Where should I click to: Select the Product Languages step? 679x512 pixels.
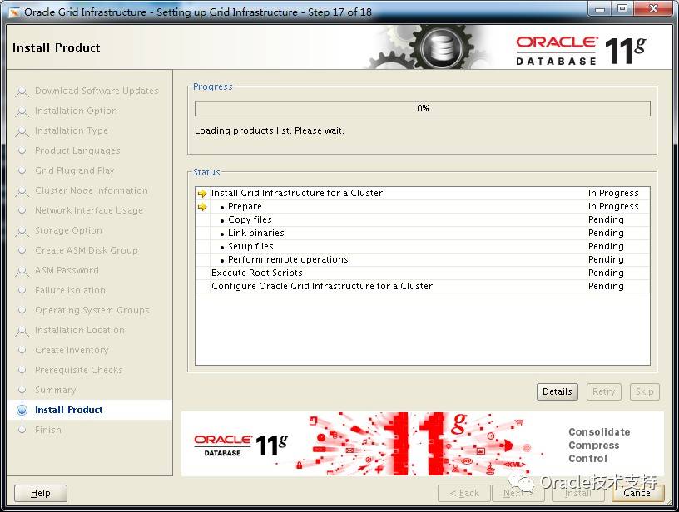(x=77, y=150)
